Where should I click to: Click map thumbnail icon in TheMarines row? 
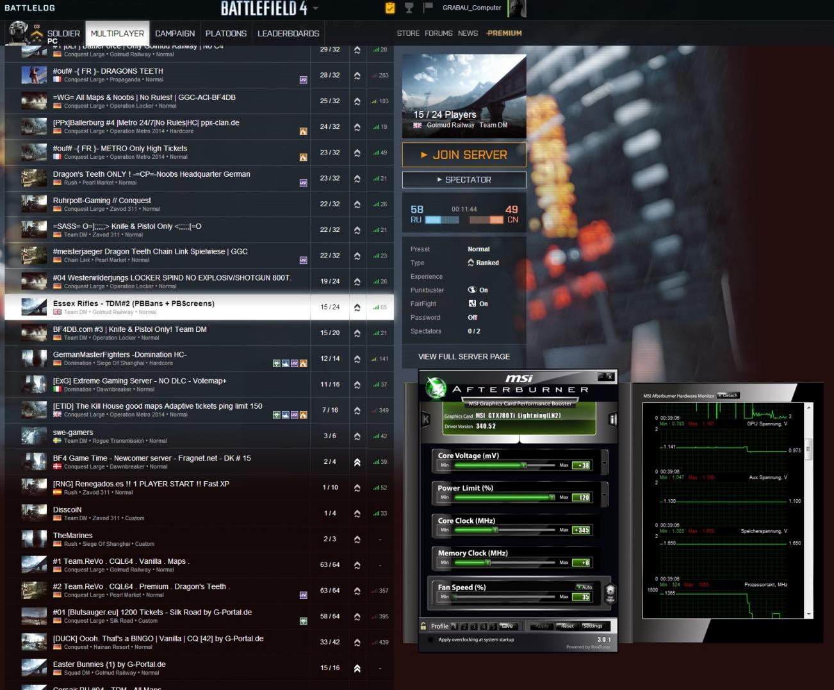tap(34, 539)
